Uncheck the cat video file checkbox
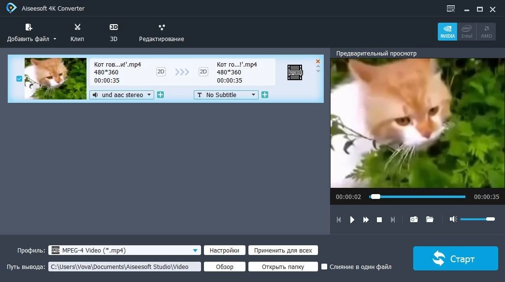Image resolution: width=505 pixels, height=282 pixels. tap(19, 79)
